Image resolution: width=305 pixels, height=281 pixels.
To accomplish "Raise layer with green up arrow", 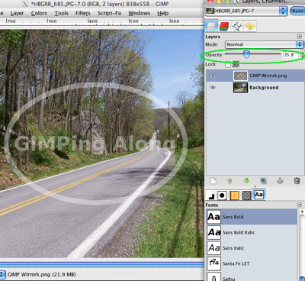I will pyautogui.click(x=230, y=181).
